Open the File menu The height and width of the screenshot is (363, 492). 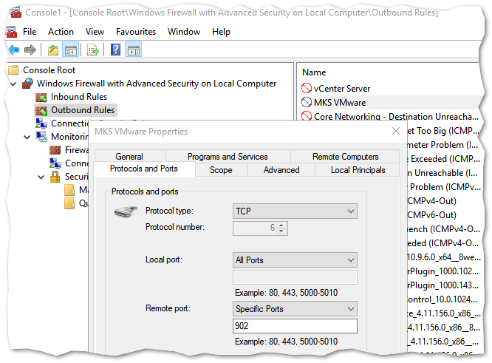click(x=30, y=32)
